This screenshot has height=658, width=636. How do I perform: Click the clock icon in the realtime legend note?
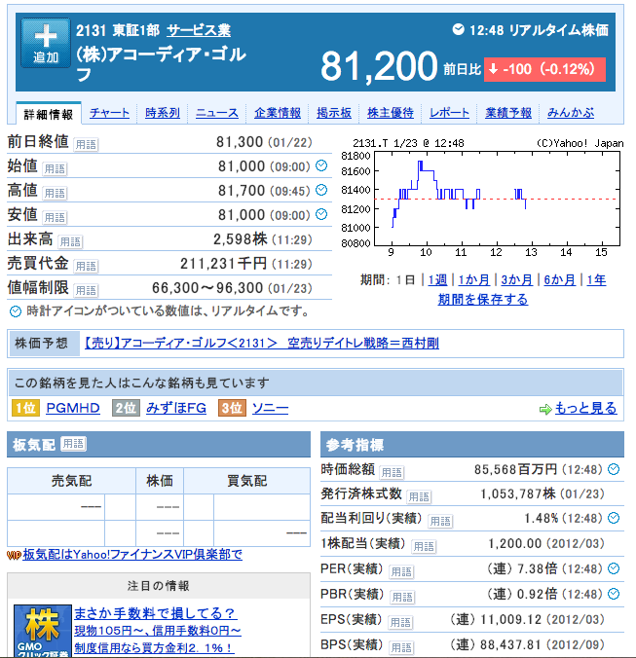(x=16, y=311)
